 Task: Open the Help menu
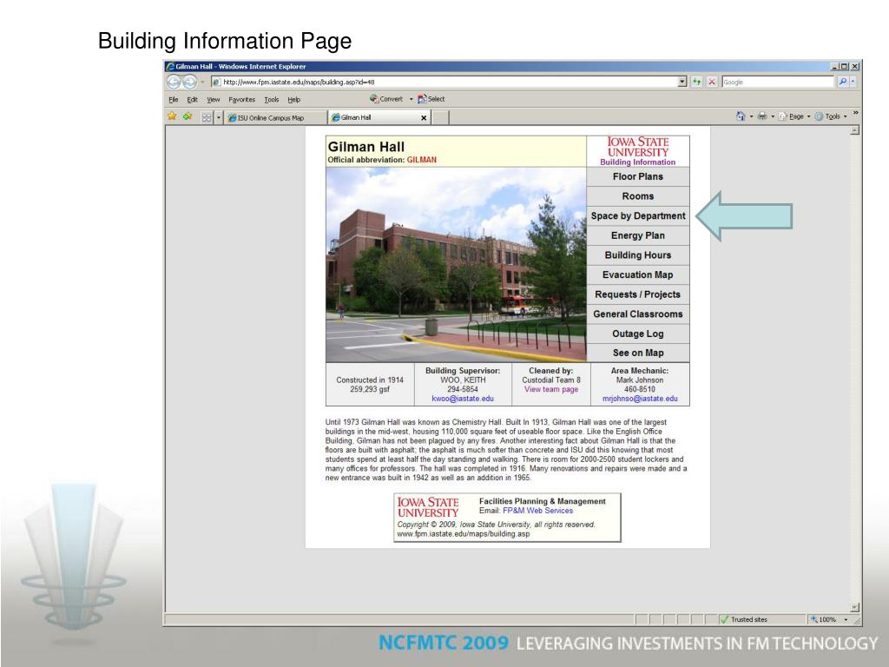point(293,99)
